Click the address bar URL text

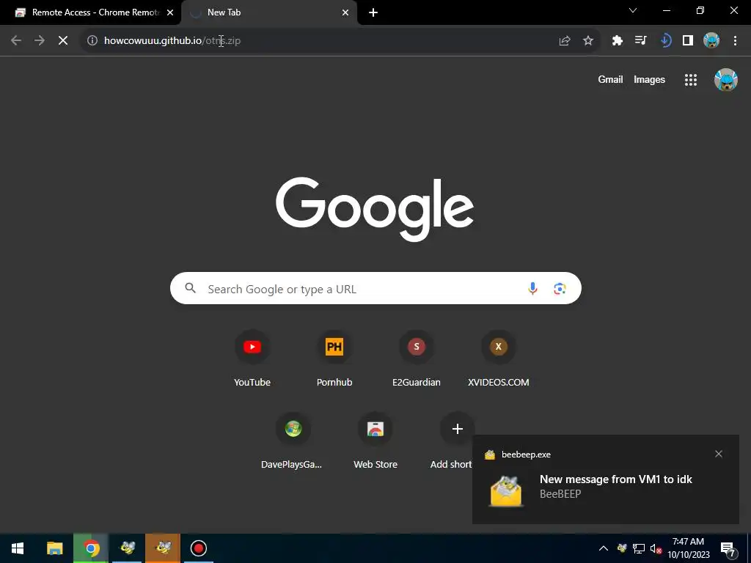coord(172,41)
